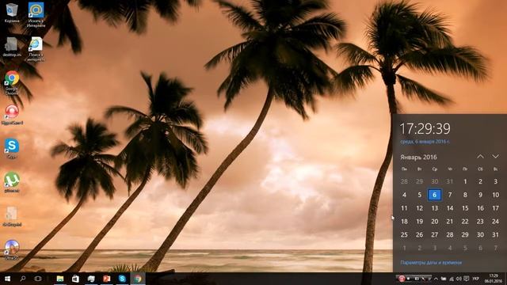507x285 pixels.
Task: Open the Windows Start menu
Action: tap(7, 279)
